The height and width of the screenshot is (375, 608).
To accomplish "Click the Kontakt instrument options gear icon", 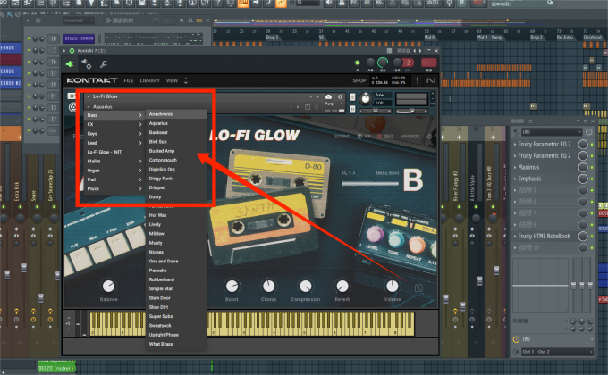I will tap(72, 96).
